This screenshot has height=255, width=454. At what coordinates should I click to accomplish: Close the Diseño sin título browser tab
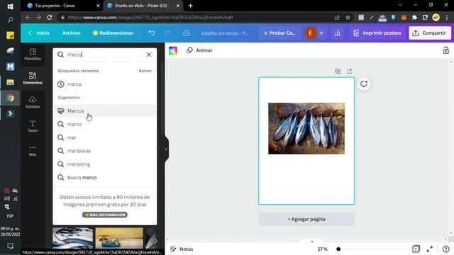178,6
